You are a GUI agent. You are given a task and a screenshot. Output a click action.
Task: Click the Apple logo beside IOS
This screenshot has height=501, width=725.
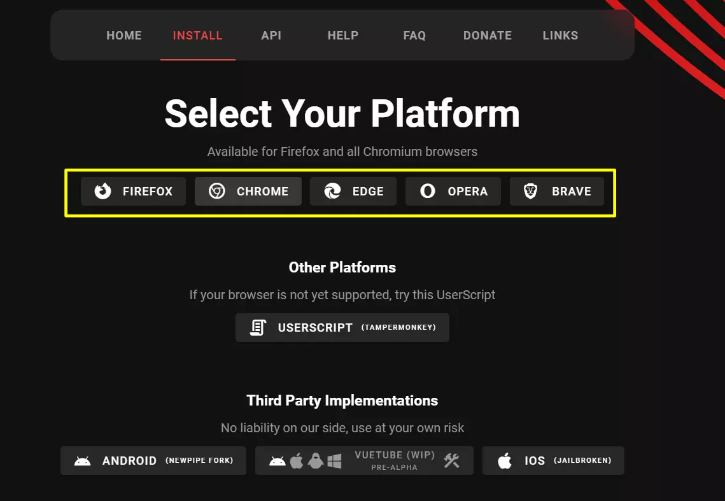tap(505, 461)
